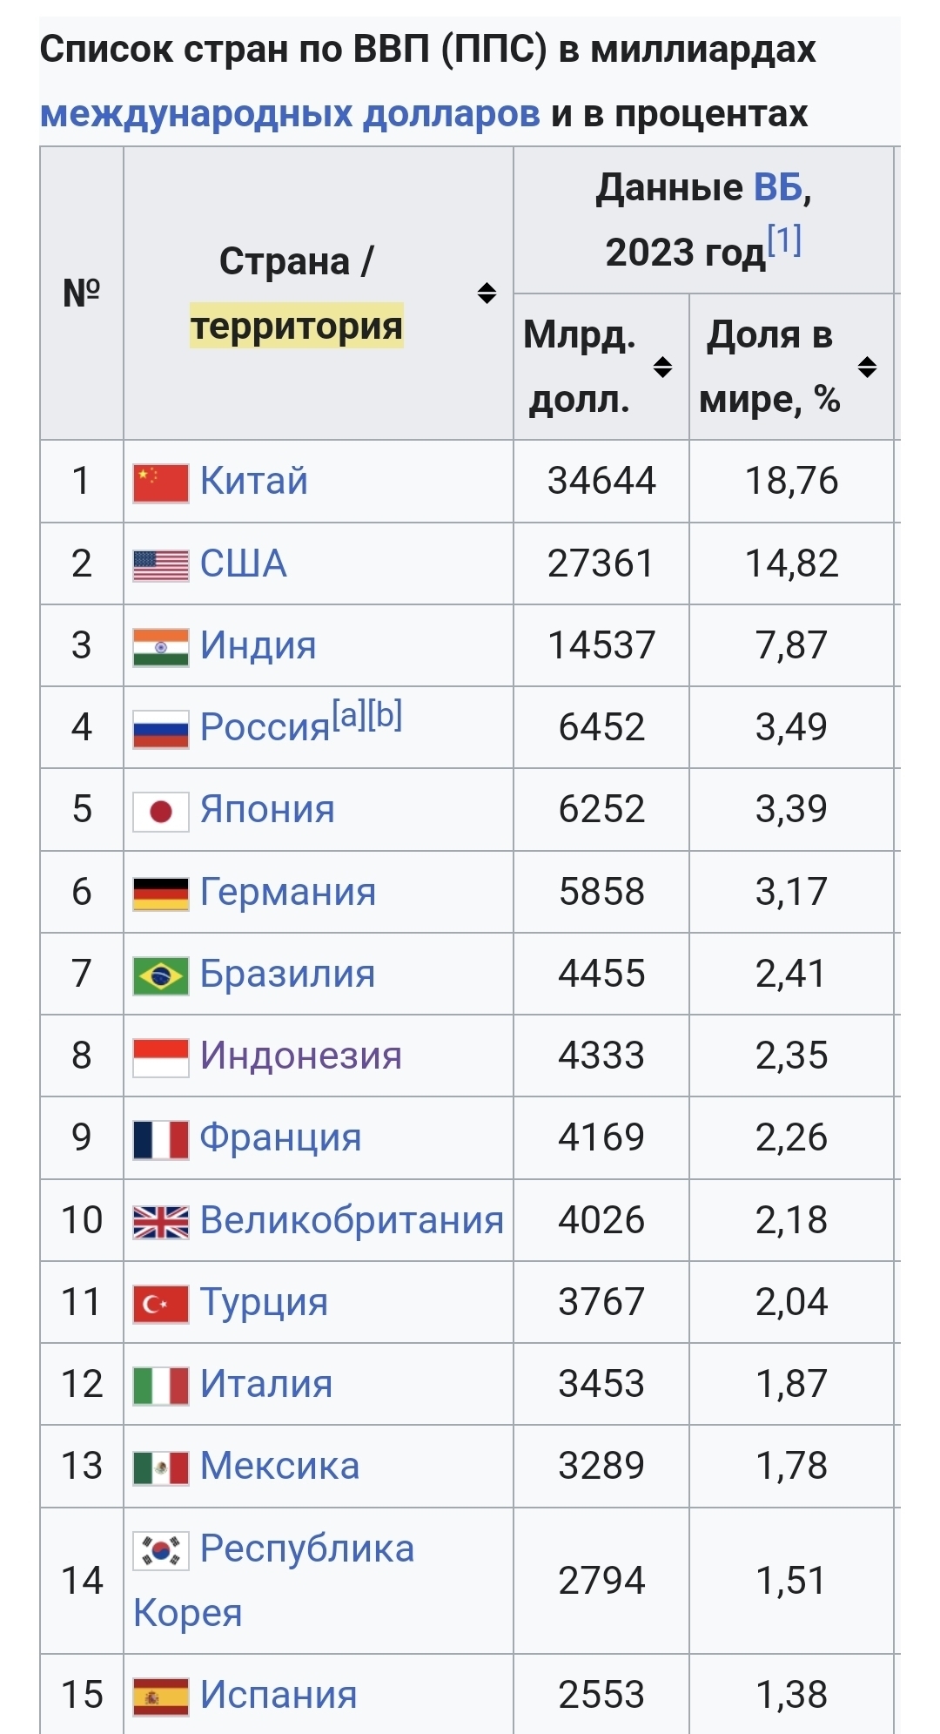Click the USA flag icon
This screenshot has width=940, height=1734.
click(x=160, y=565)
